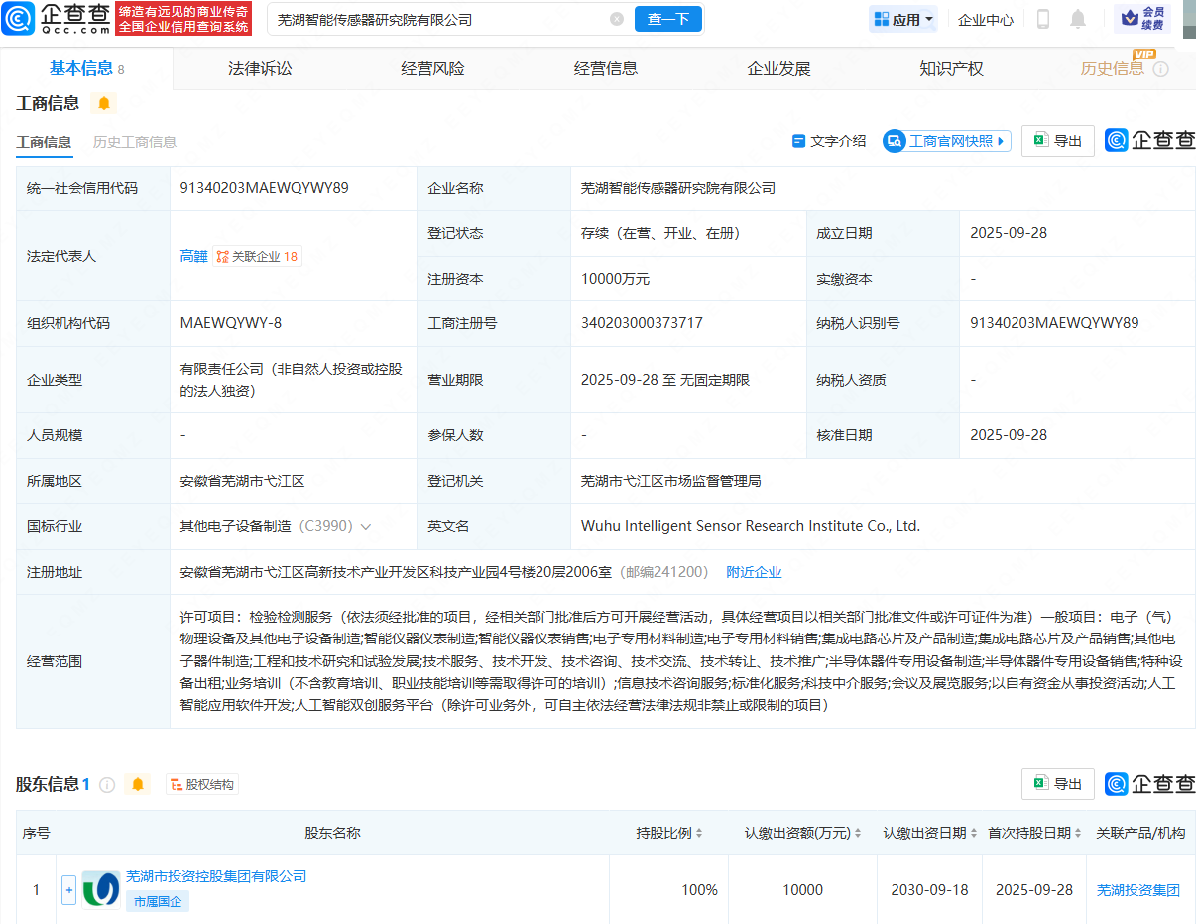Click the 查一下 search button
This screenshot has height=924, width=1196.
667,19
